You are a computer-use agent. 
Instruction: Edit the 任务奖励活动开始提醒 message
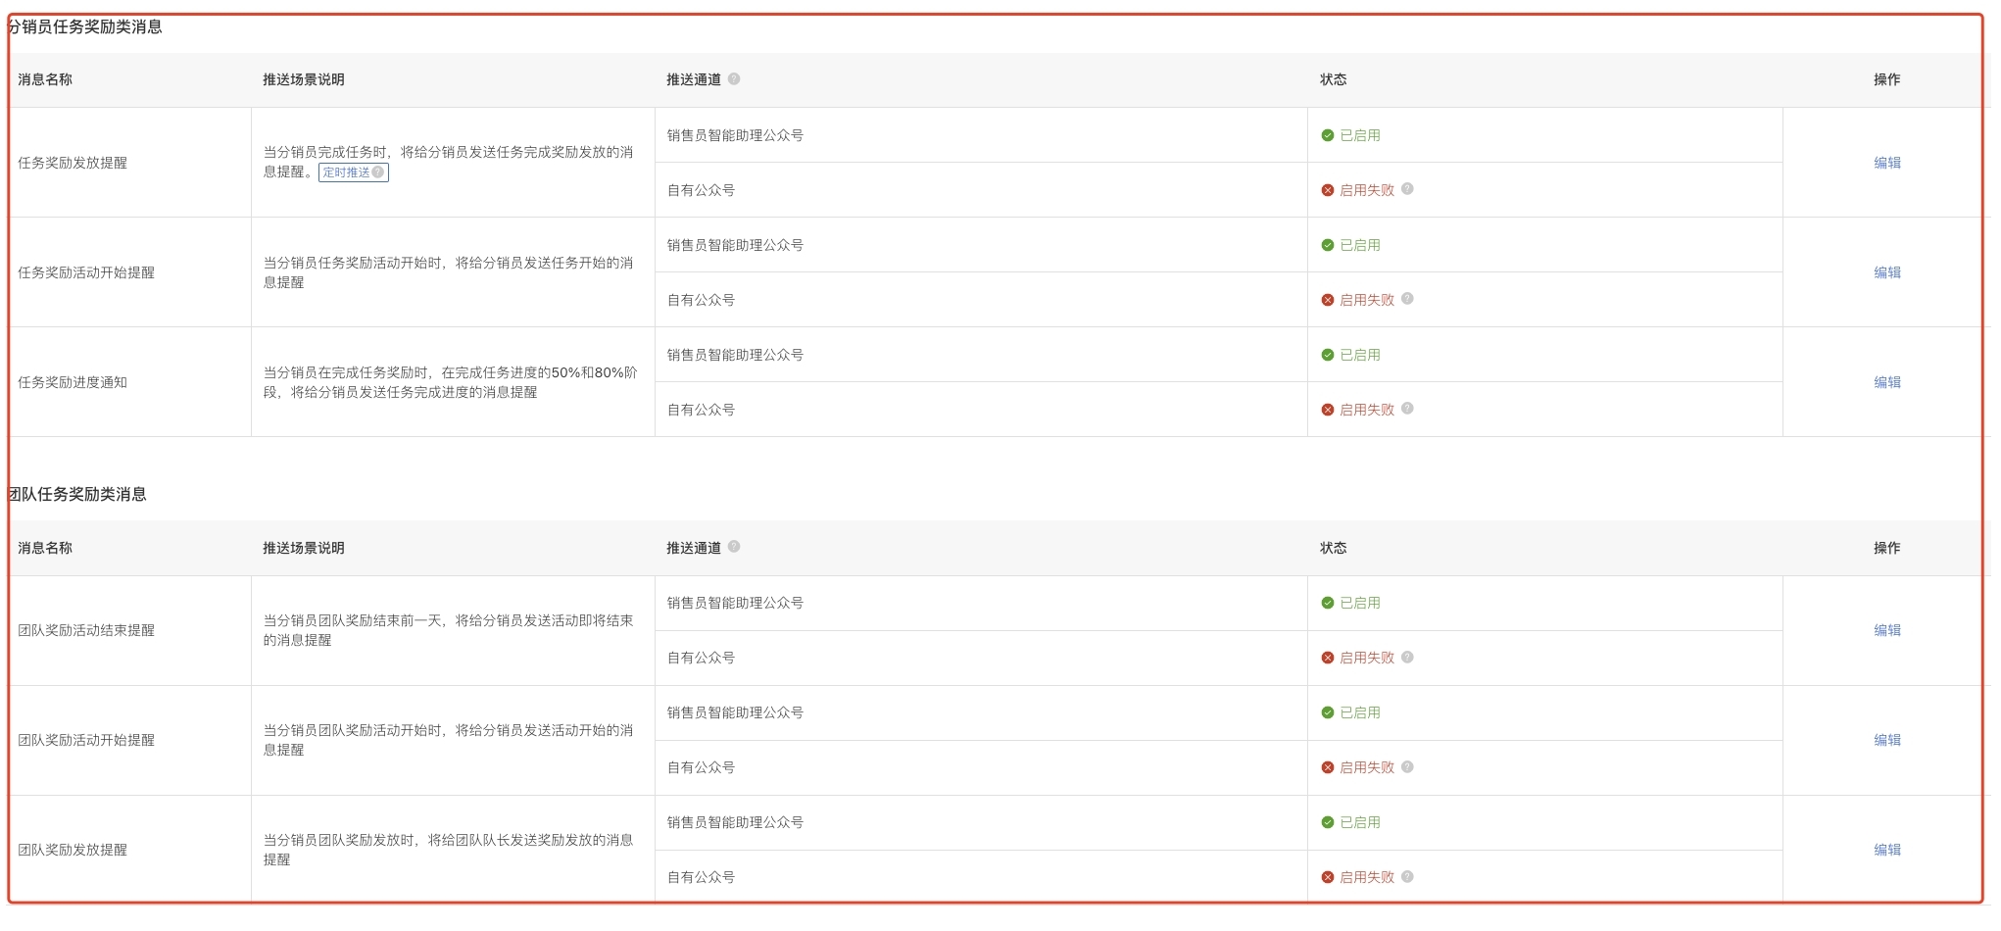click(1887, 272)
